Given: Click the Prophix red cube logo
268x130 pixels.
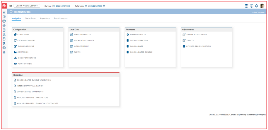Looking at the screenshot, I should pyautogui.click(x=4, y=6).
